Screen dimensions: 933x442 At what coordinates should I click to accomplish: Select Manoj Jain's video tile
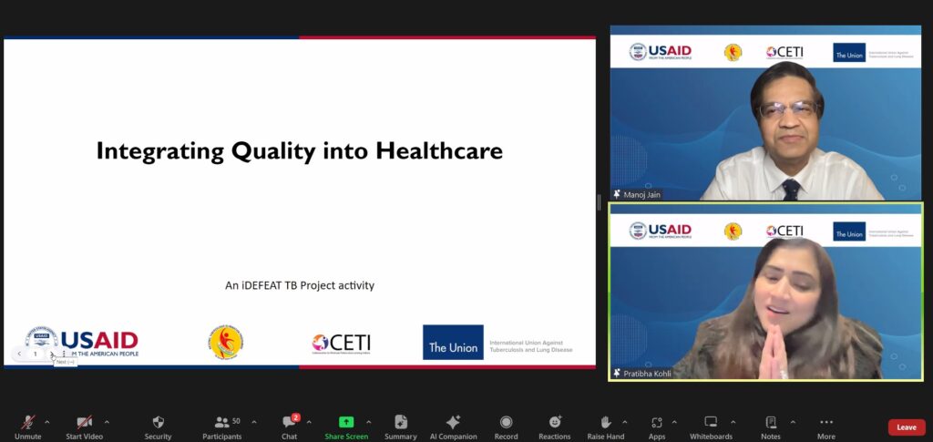point(765,114)
